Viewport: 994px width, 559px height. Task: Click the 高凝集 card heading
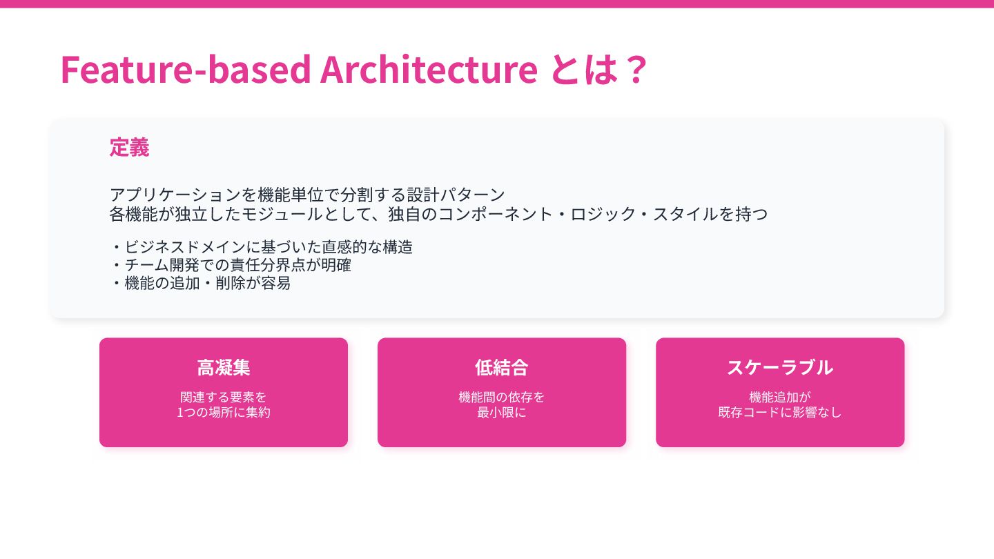[224, 367]
